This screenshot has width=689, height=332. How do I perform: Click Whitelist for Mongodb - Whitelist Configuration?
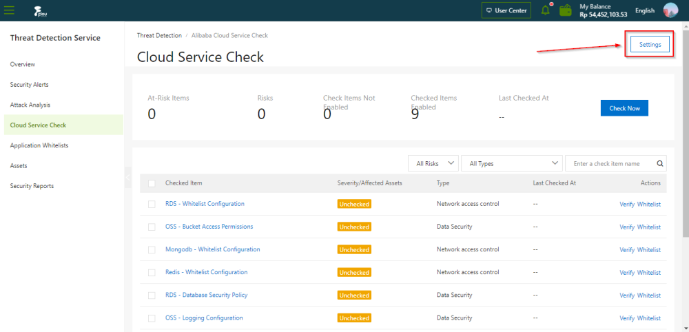click(x=648, y=250)
